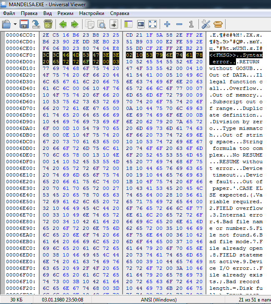Click ASCII text 'legal function c'
Image resolution: width=271 pixels, height=304 pixels.
point(236,82)
